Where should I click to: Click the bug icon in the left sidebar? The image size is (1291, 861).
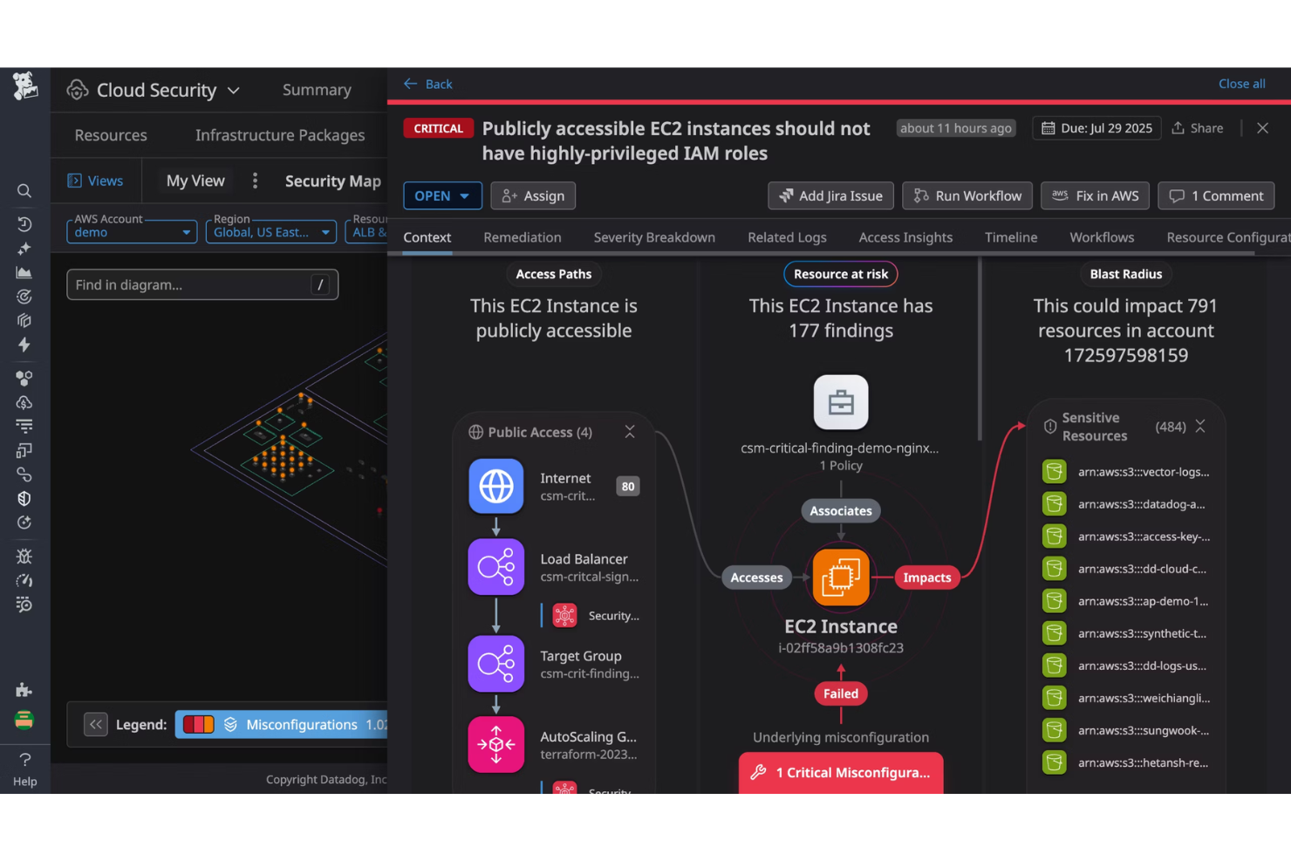click(x=24, y=556)
